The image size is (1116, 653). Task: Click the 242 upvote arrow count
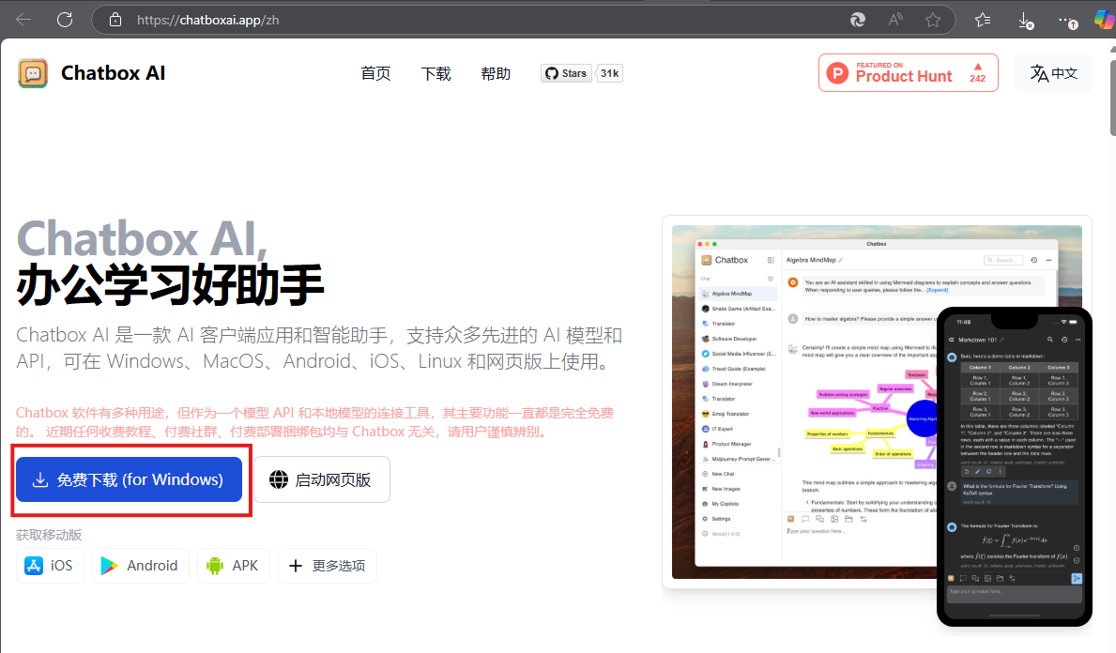click(x=977, y=72)
